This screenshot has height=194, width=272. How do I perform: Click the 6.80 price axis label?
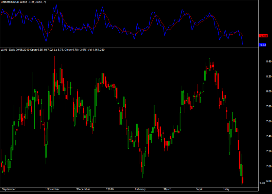(x=269, y=181)
